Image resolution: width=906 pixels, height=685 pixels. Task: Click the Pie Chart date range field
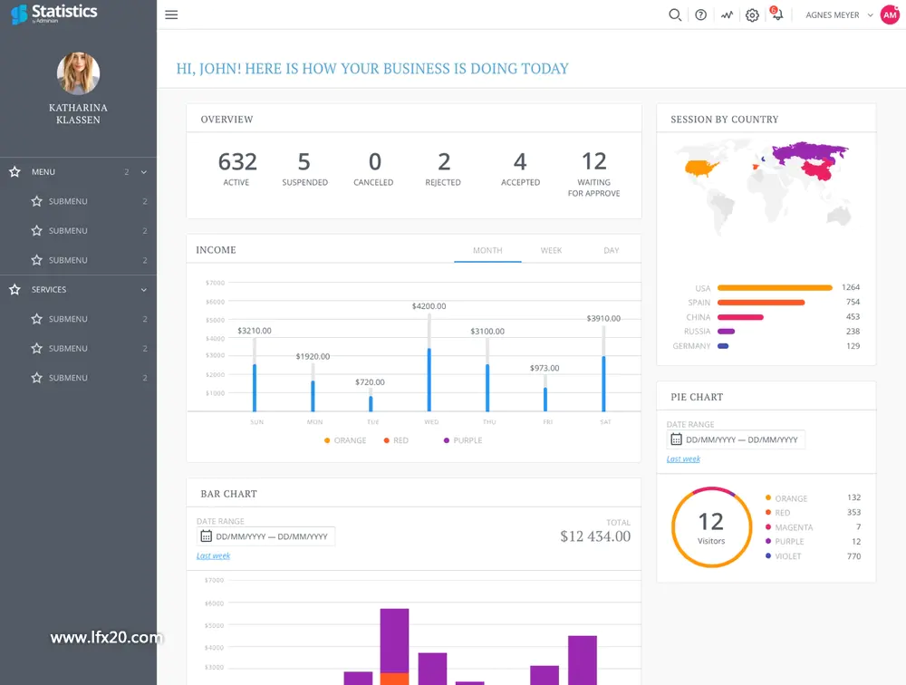(x=736, y=439)
